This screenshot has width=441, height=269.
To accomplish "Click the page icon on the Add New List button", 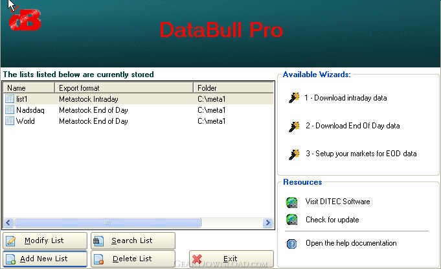I will click(x=11, y=259).
